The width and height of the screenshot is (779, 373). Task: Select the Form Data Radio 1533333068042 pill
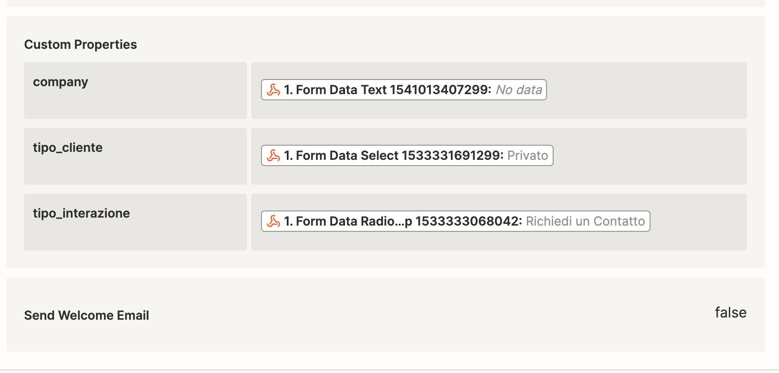(x=455, y=221)
